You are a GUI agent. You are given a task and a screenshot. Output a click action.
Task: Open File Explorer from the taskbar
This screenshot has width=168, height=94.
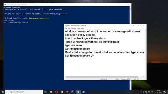tap(51, 92)
